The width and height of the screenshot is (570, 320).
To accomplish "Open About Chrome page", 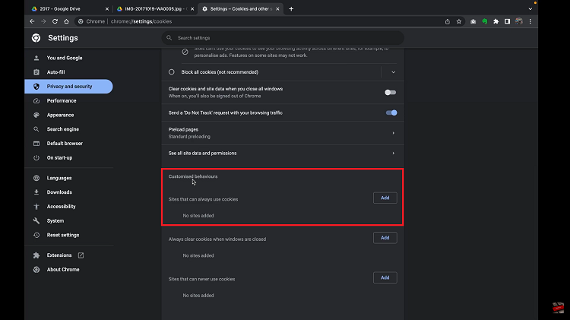I will point(68,270).
